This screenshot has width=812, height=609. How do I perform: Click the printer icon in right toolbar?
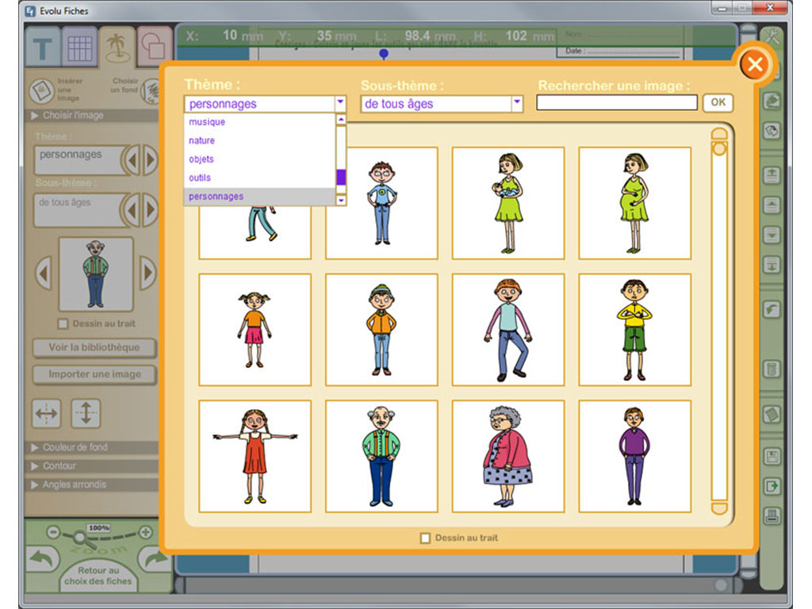[772, 515]
